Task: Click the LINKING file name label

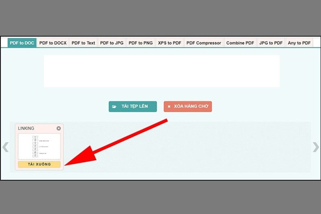Action: coord(26,128)
